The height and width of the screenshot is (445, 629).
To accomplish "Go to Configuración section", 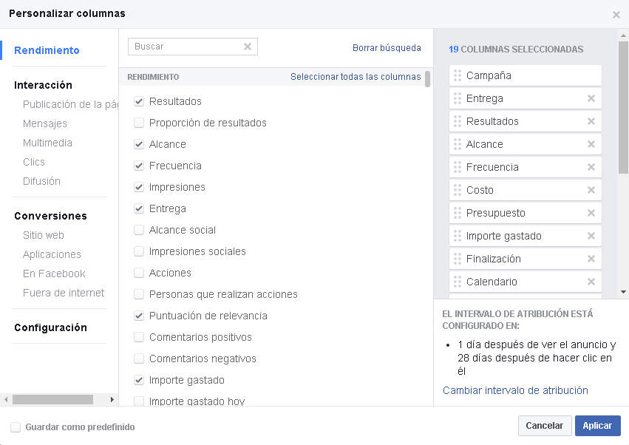I will 50,327.
